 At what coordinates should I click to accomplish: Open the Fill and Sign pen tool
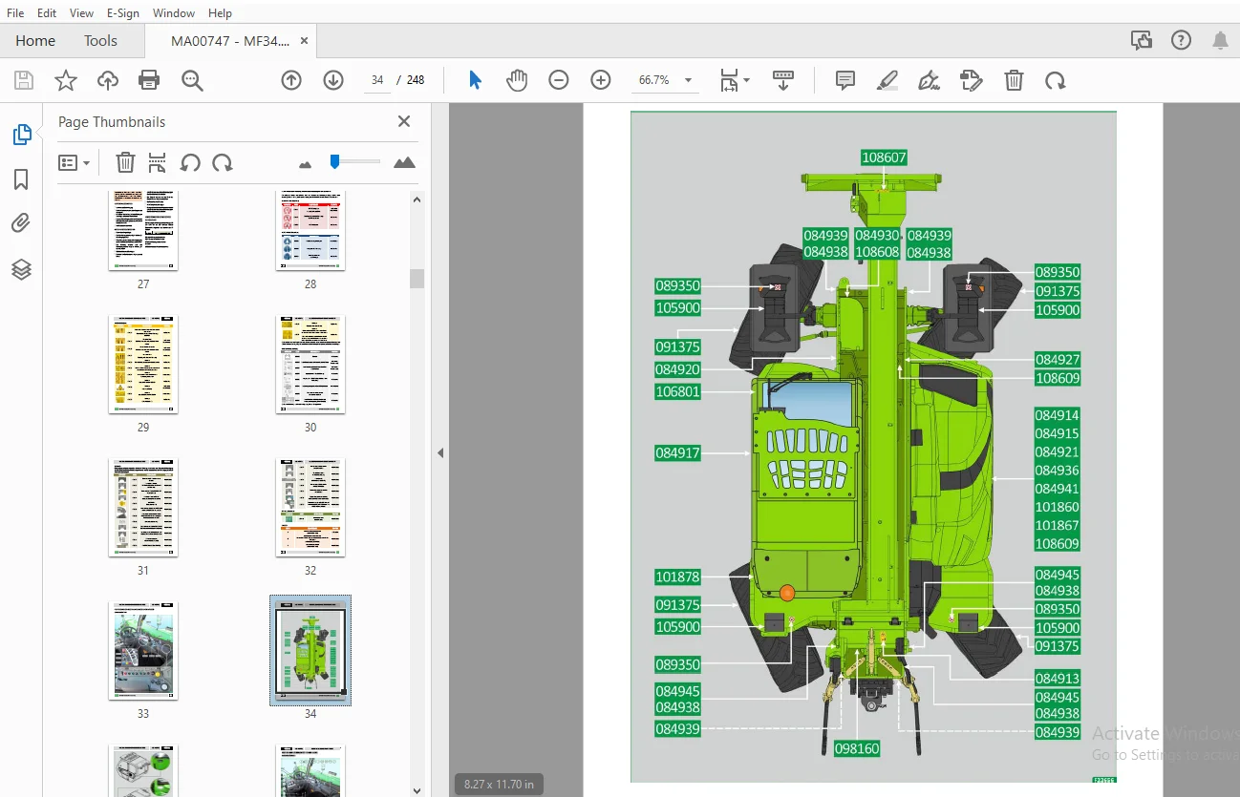coord(929,80)
